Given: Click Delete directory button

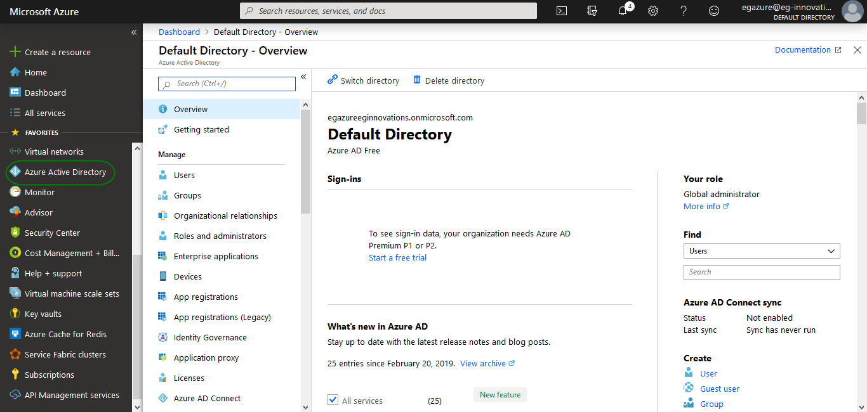Looking at the screenshot, I should point(448,80).
